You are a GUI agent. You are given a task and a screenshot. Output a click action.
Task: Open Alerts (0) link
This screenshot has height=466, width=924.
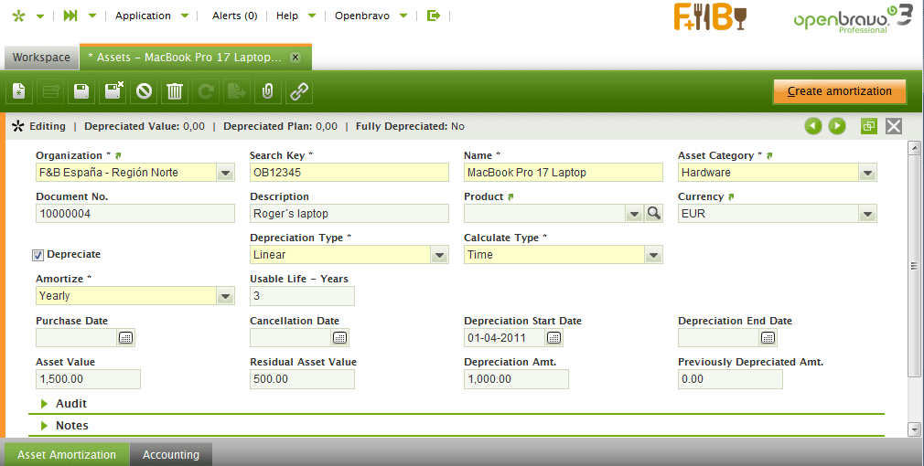(234, 16)
